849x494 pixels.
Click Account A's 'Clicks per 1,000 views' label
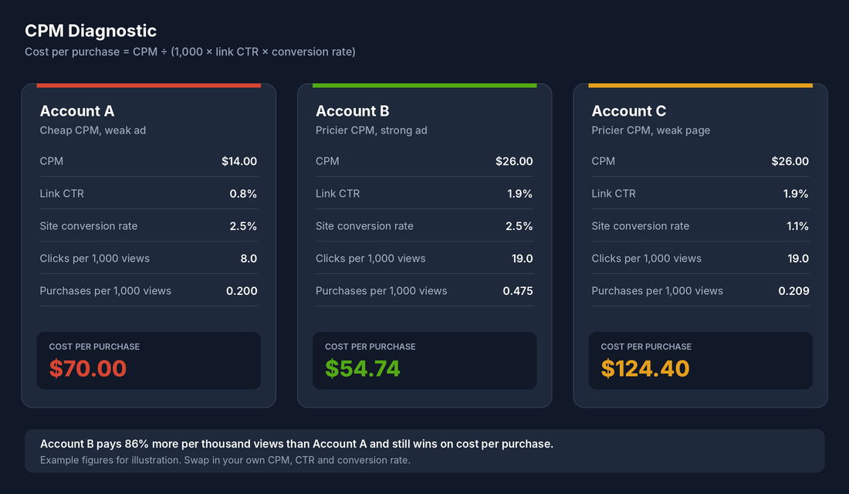coord(95,259)
